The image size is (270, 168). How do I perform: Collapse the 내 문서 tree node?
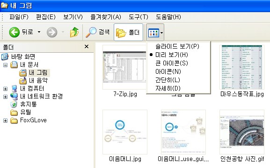pos(5,65)
